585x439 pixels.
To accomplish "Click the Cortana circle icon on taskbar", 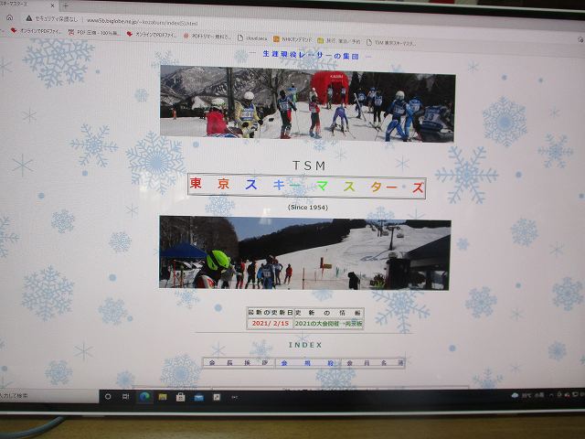I will 107,396.
